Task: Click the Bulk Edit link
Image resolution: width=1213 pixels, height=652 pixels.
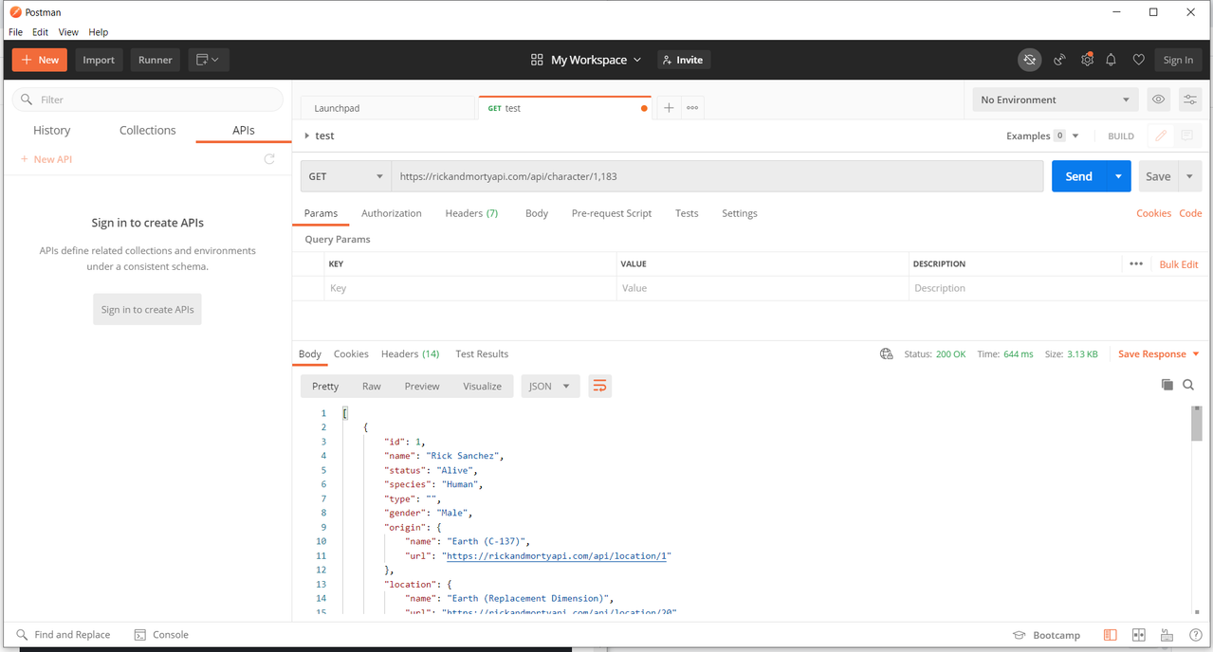Action: coord(1179,264)
